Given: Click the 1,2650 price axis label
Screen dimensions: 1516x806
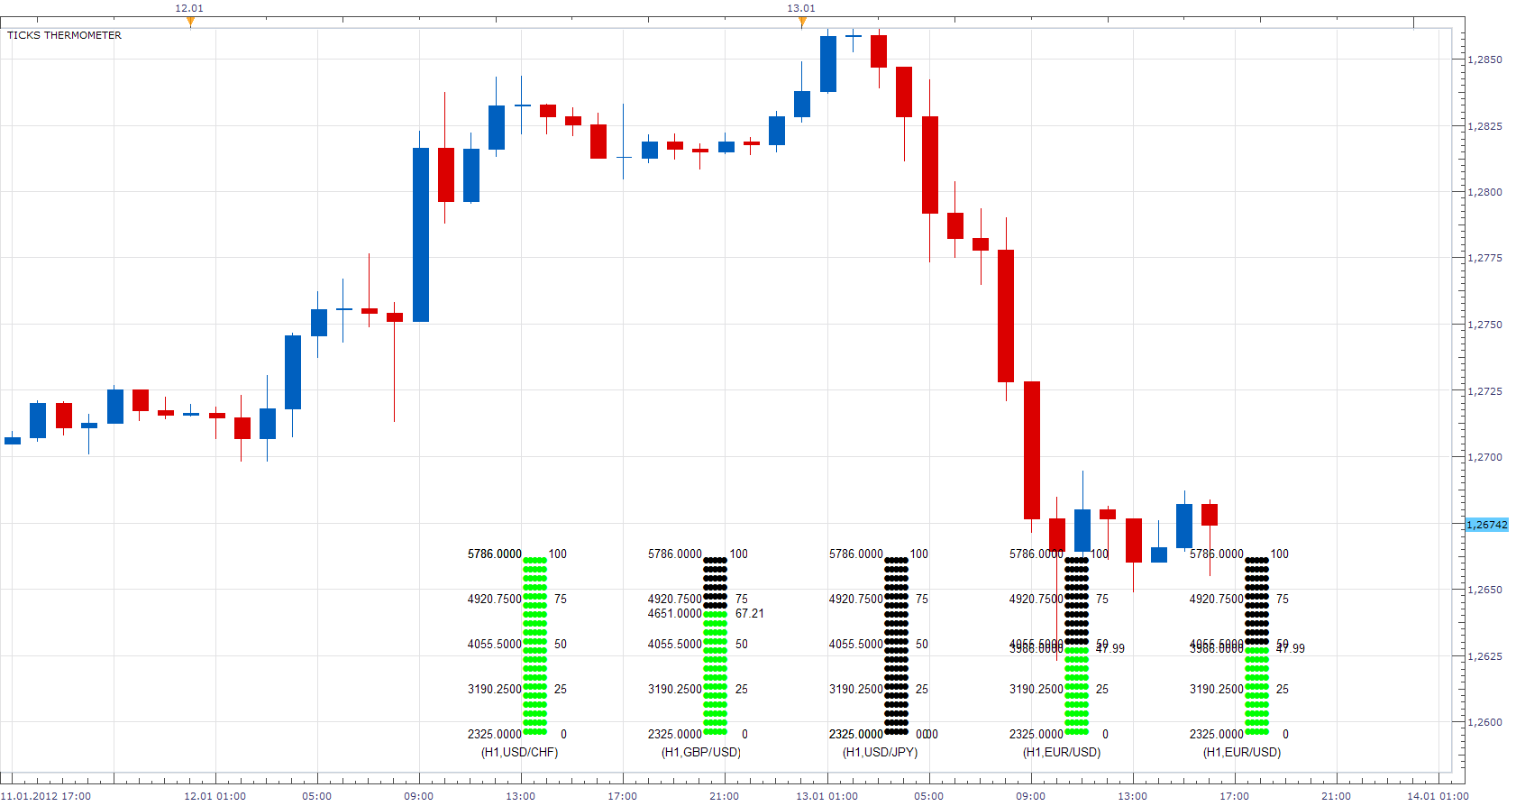Looking at the screenshot, I should coord(1485,590).
